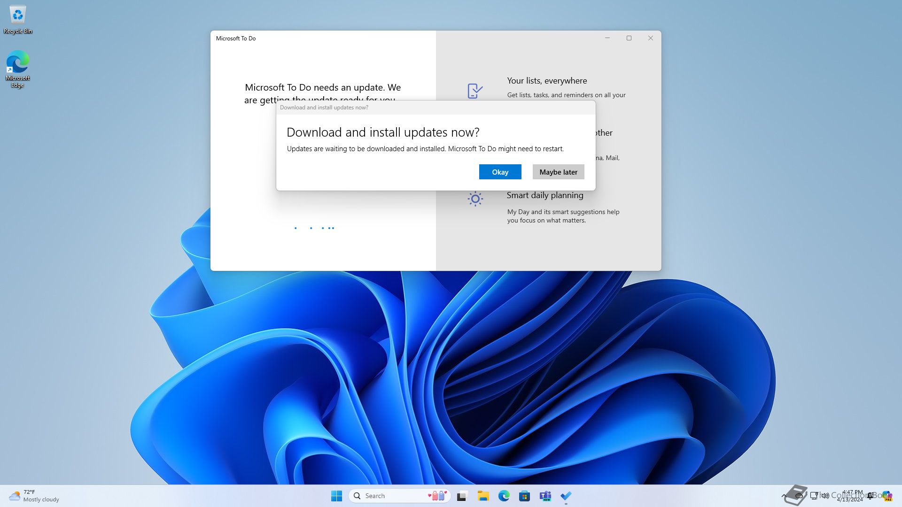The height and width of the screenshot is (507, 902).
Task: Confirm the update with the Okay button
Action: pos(500,172)
